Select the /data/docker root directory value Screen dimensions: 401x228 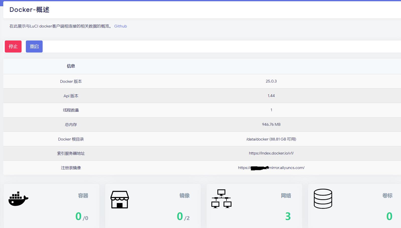click(x=271, y=139)
